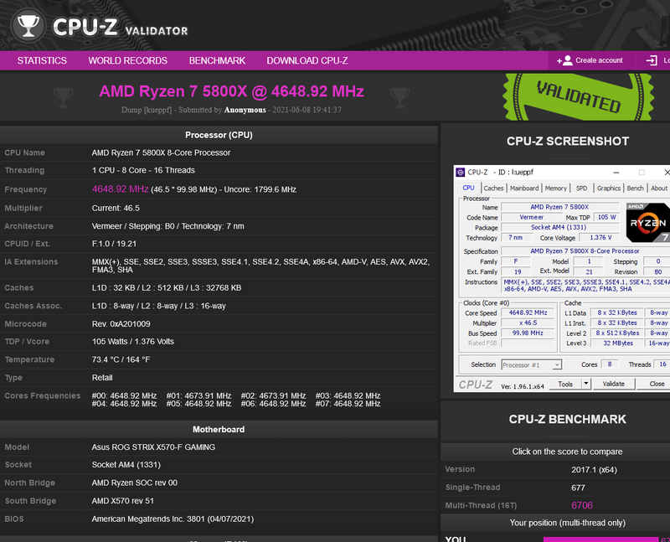
Task: Open the Graphics tab in CPU-Z
Action: click(609, 188)
